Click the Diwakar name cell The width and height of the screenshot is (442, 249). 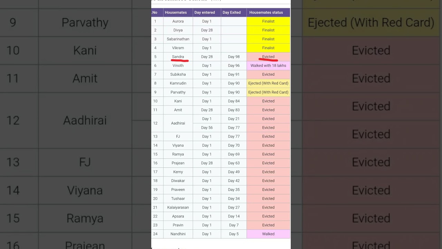pyautogui.click(x=178, y=181)
